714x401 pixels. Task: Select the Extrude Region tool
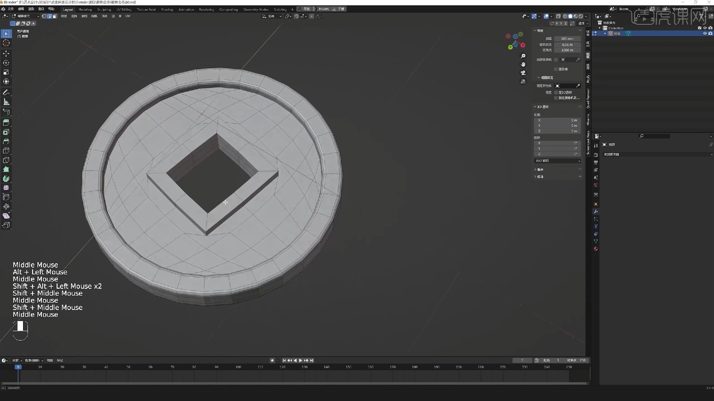(x=6, y=123)
